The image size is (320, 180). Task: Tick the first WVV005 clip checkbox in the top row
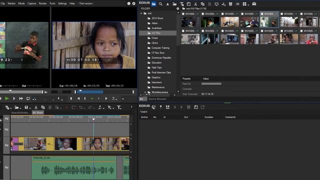183,14
